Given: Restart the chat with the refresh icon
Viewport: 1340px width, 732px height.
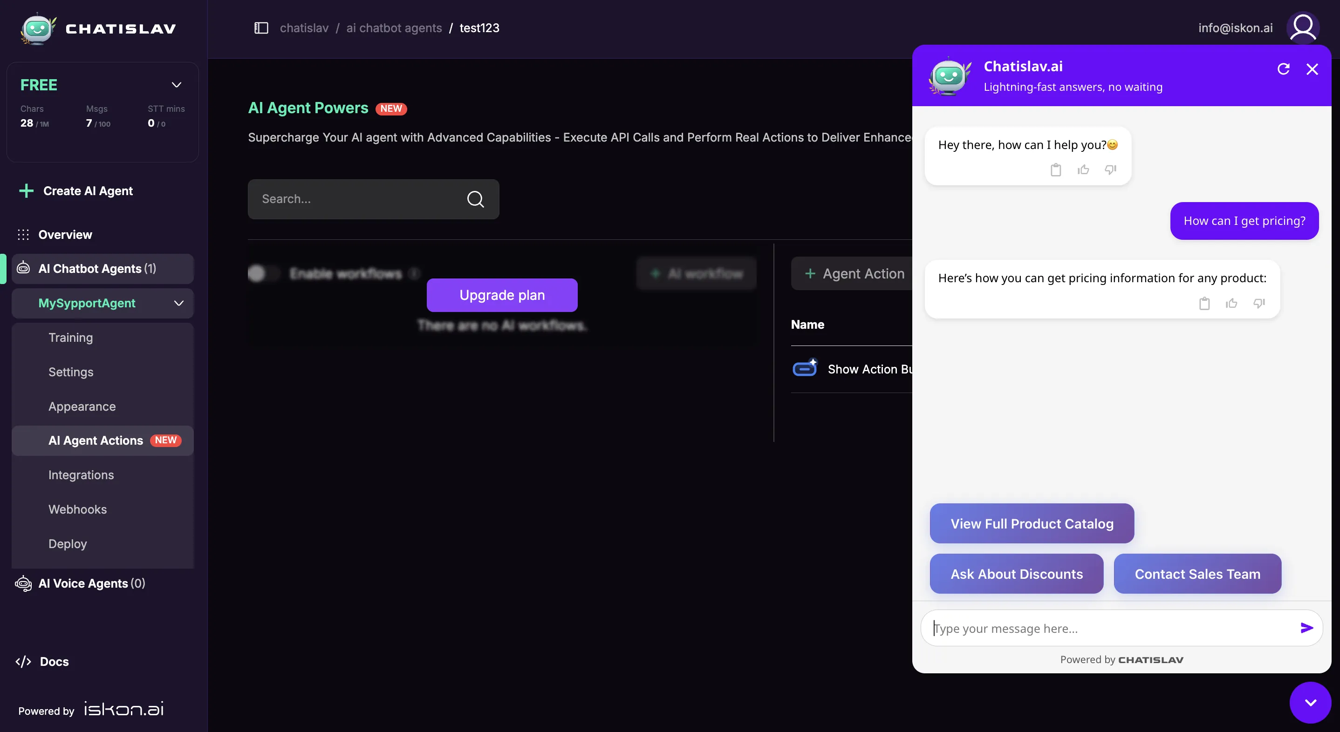Looking at the screenshot, I should tap(1285, 68).
